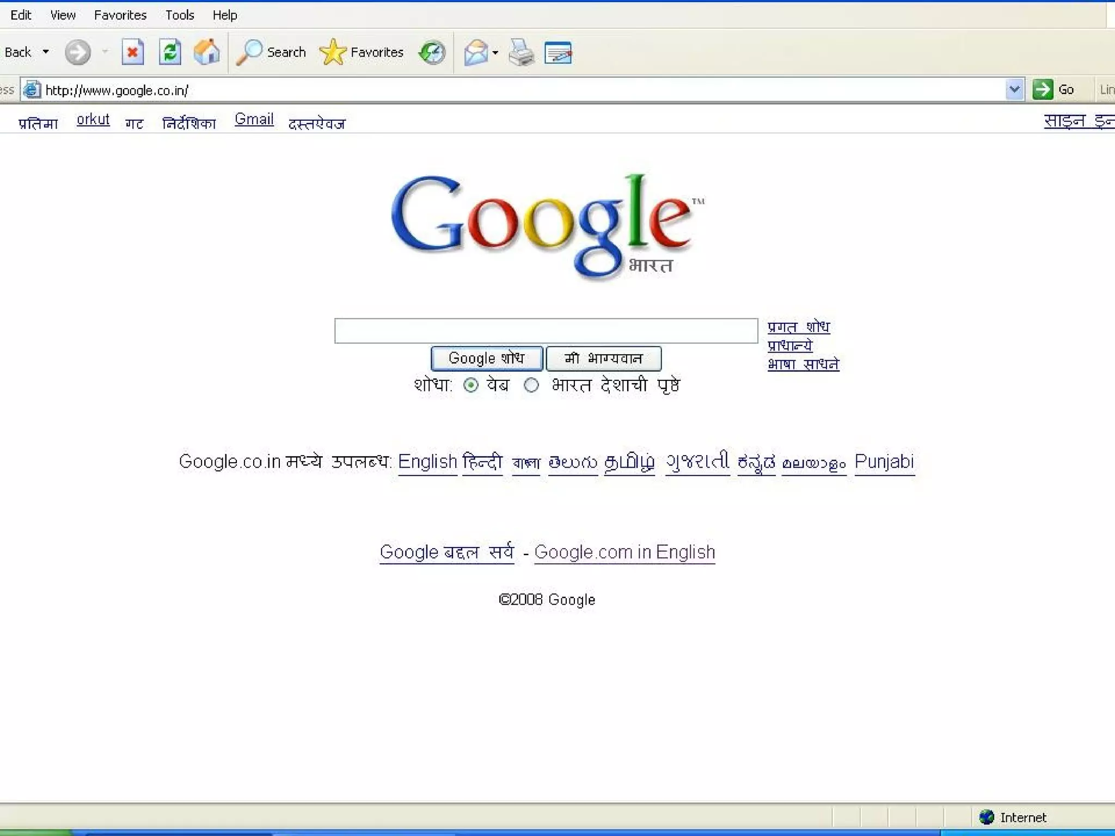Open the Favorites menu in the menu bar
Image resolution: width=1115 pixels, height=836 pixels.
coord(120,15)
